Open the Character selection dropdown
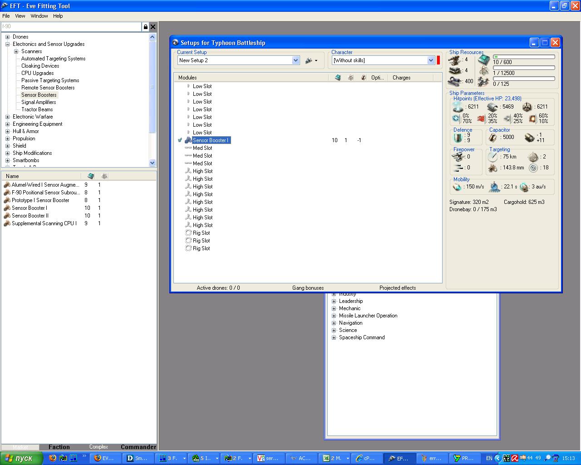Screen dimensions: 581x465 (x=431, y=60)
